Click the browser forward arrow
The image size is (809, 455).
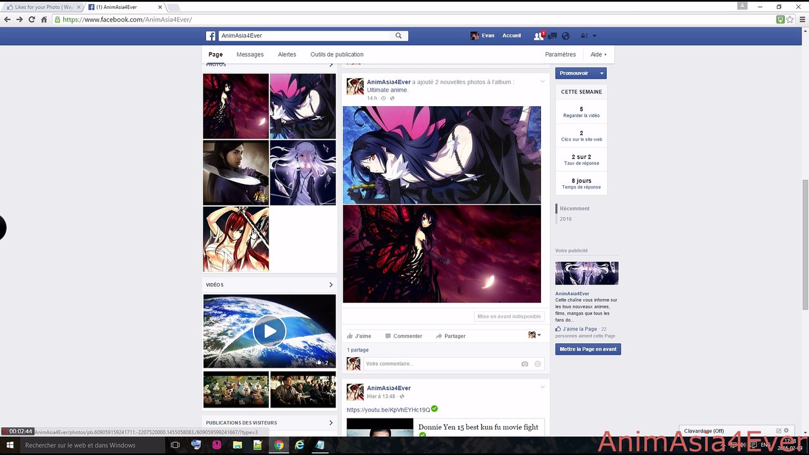20,20
